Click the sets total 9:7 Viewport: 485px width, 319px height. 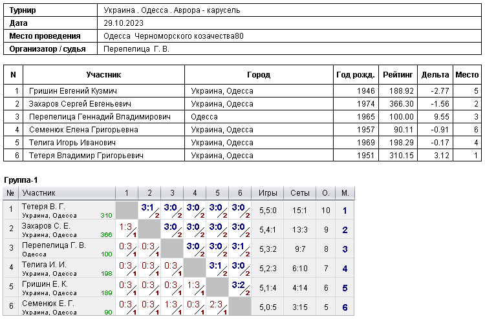tap(299, 249)
